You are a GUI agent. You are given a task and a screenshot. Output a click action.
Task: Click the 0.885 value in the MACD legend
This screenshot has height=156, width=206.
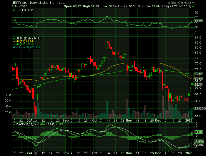[x=59, y=124]
